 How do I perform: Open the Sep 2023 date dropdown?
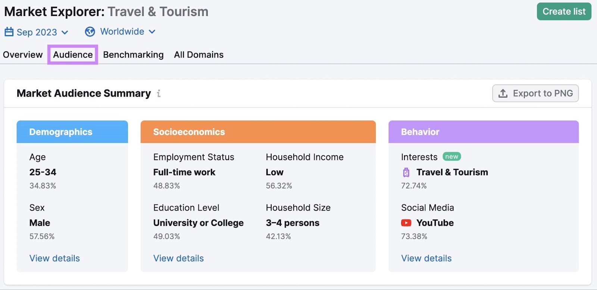37,32
